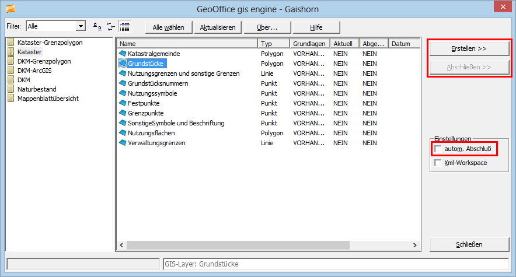516x277 pixels.
Task: Click the layer icon beside Nutzungsflächen
Action: (123, 133)
